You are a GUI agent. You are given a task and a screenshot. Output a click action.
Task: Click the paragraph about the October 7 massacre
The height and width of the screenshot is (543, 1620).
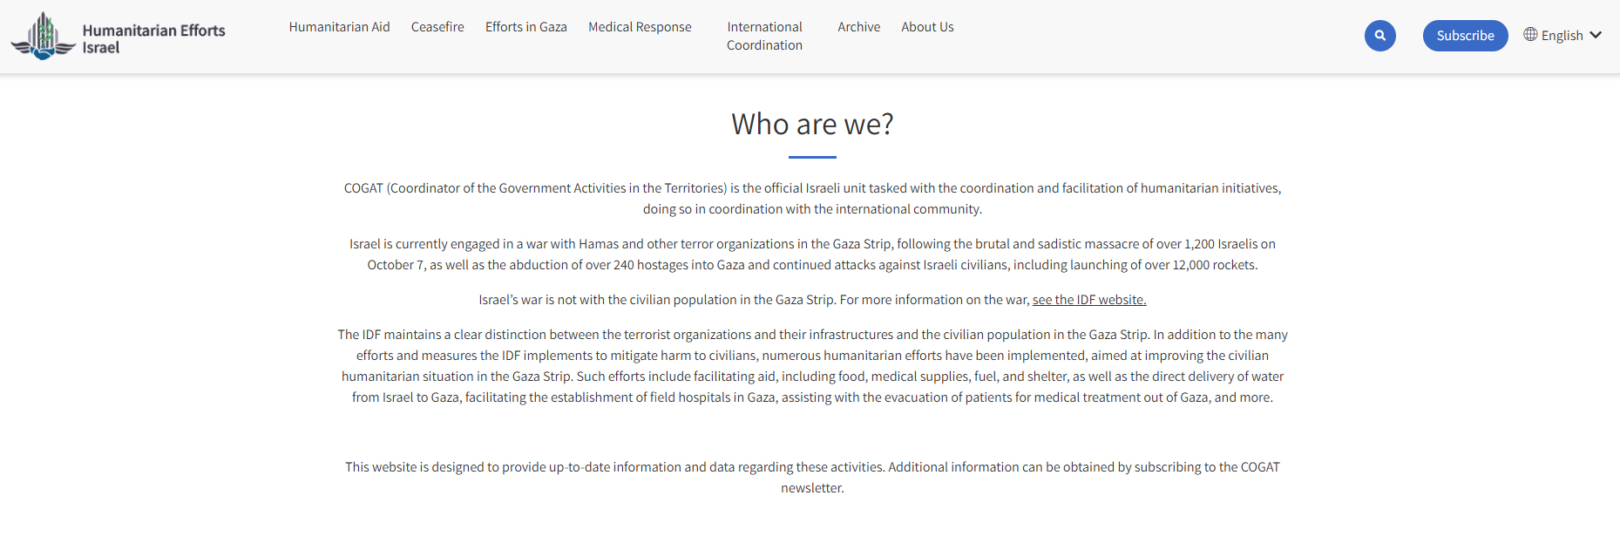(x=812, y=255)
